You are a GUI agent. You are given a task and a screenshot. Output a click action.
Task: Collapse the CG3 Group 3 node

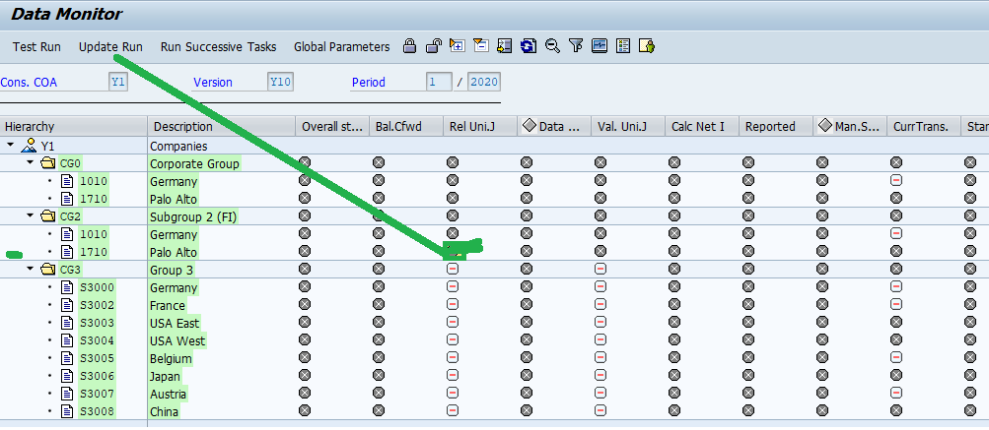30,270
